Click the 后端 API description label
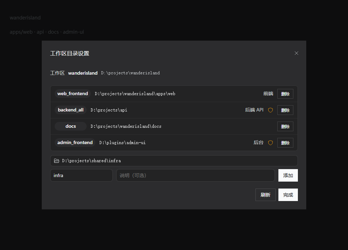The width and height of the screenshot is (348, 250). 254,110
